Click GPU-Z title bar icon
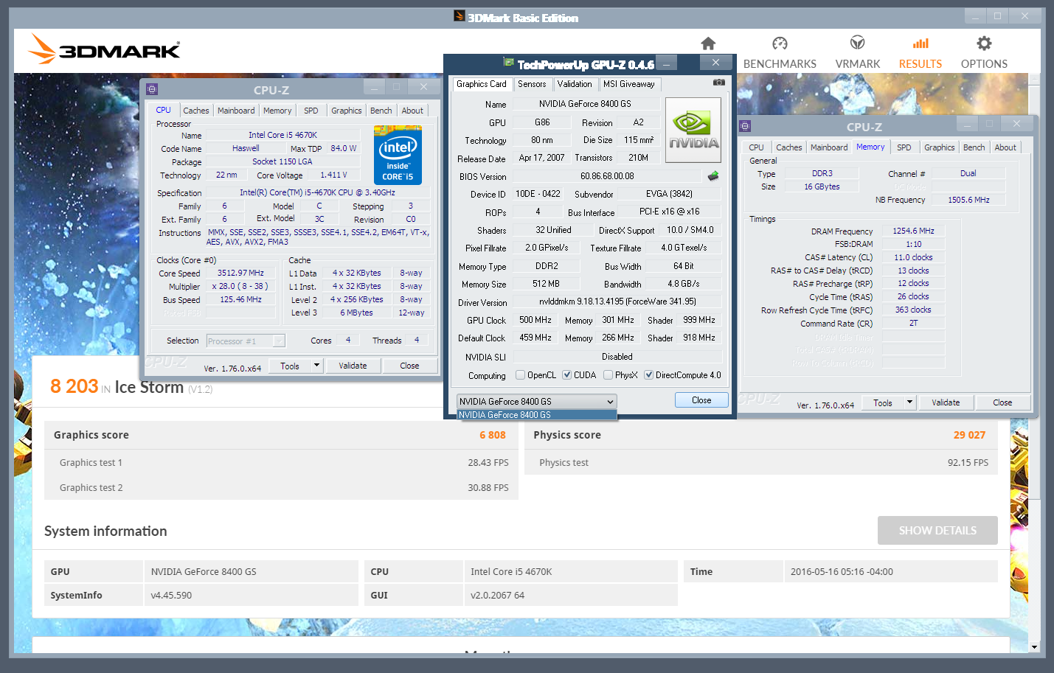The height and width of the screenshot is (673, 1054). point(508,62)
